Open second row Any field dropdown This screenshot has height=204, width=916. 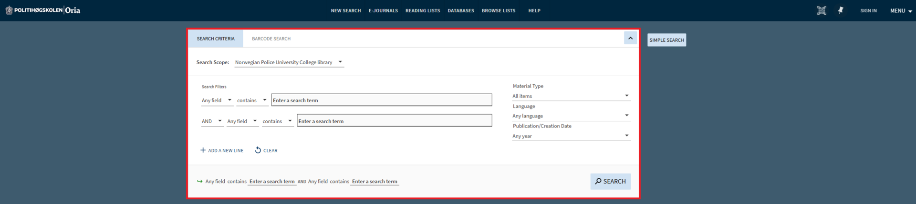(242, 121)
